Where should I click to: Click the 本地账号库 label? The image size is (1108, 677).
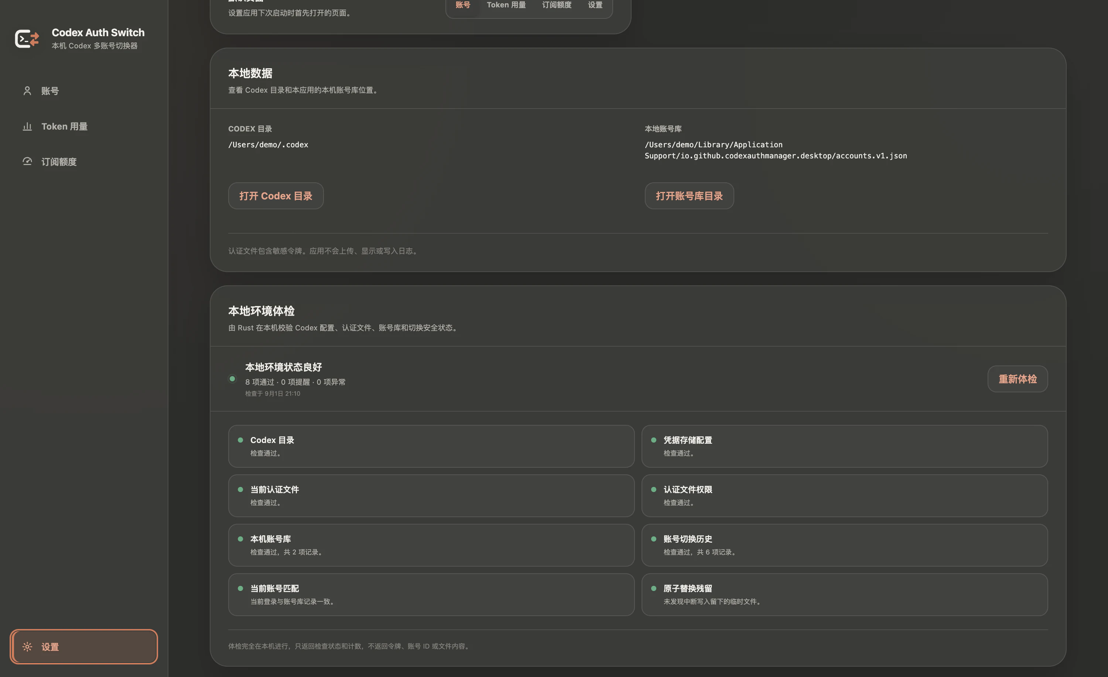point(663,128)
